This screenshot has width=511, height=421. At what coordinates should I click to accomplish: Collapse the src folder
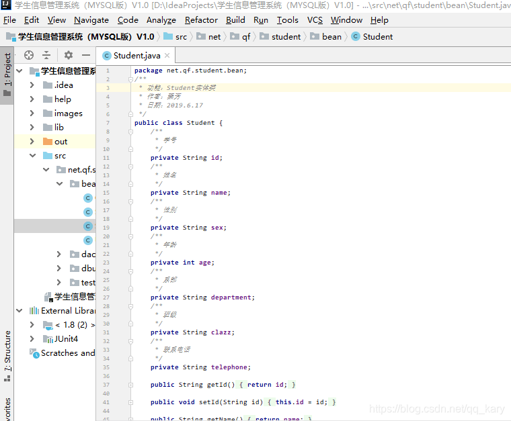pos(32,156)
